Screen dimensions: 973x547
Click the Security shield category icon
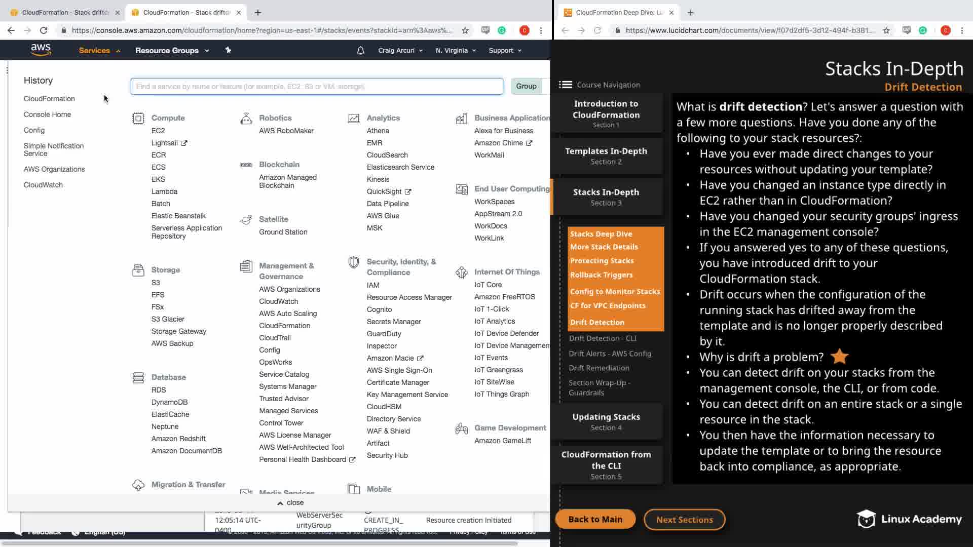354,262
